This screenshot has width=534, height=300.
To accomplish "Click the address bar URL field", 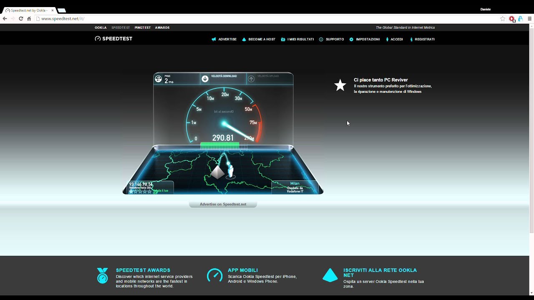I will pyautogui.click(x=267, y=19).
